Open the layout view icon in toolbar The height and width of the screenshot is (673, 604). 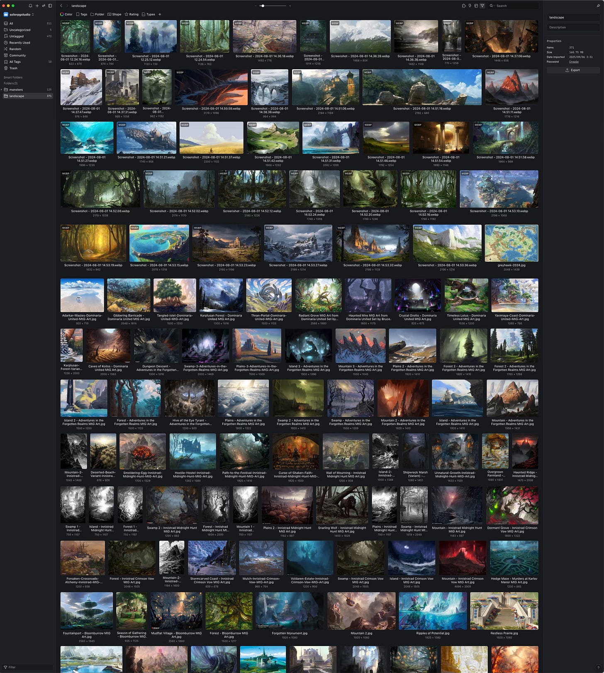(476, 6)
